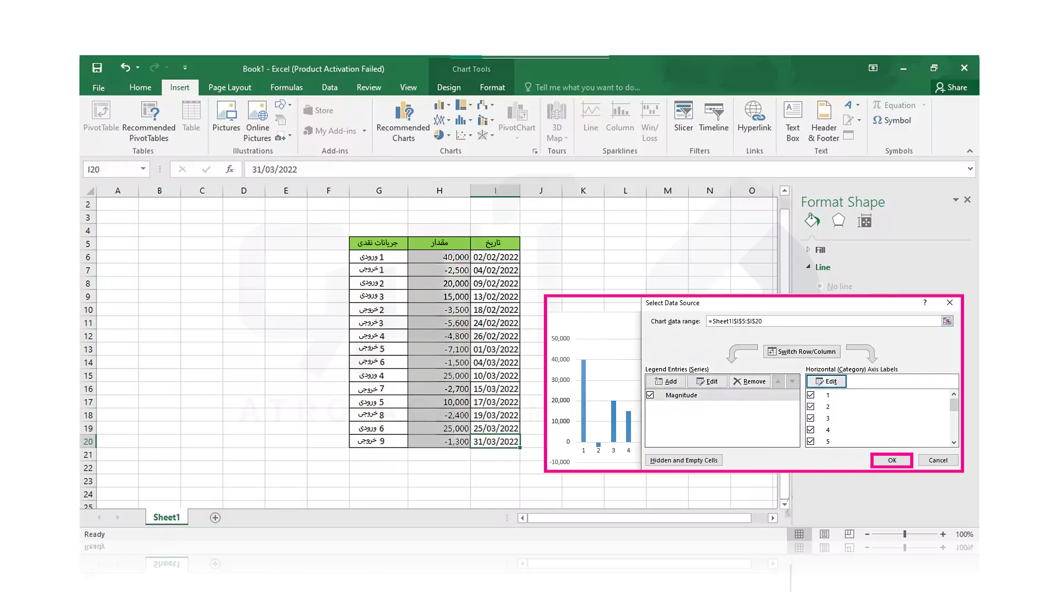This screenshot has width=1059, height=596.
Task: Click Add under Legend Entries
Action: pyautogui.click(x=666, y=381)
